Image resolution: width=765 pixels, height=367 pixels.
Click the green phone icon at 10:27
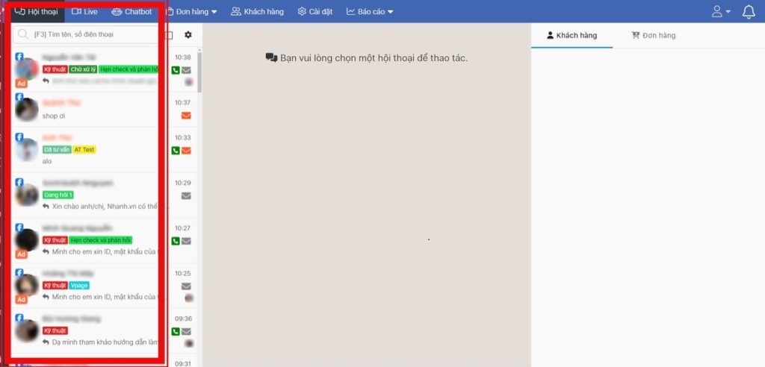(176, 241)
